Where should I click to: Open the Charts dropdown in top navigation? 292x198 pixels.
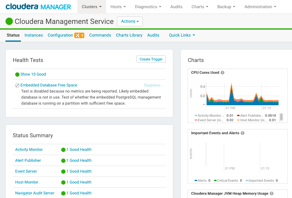pos(200,7)
